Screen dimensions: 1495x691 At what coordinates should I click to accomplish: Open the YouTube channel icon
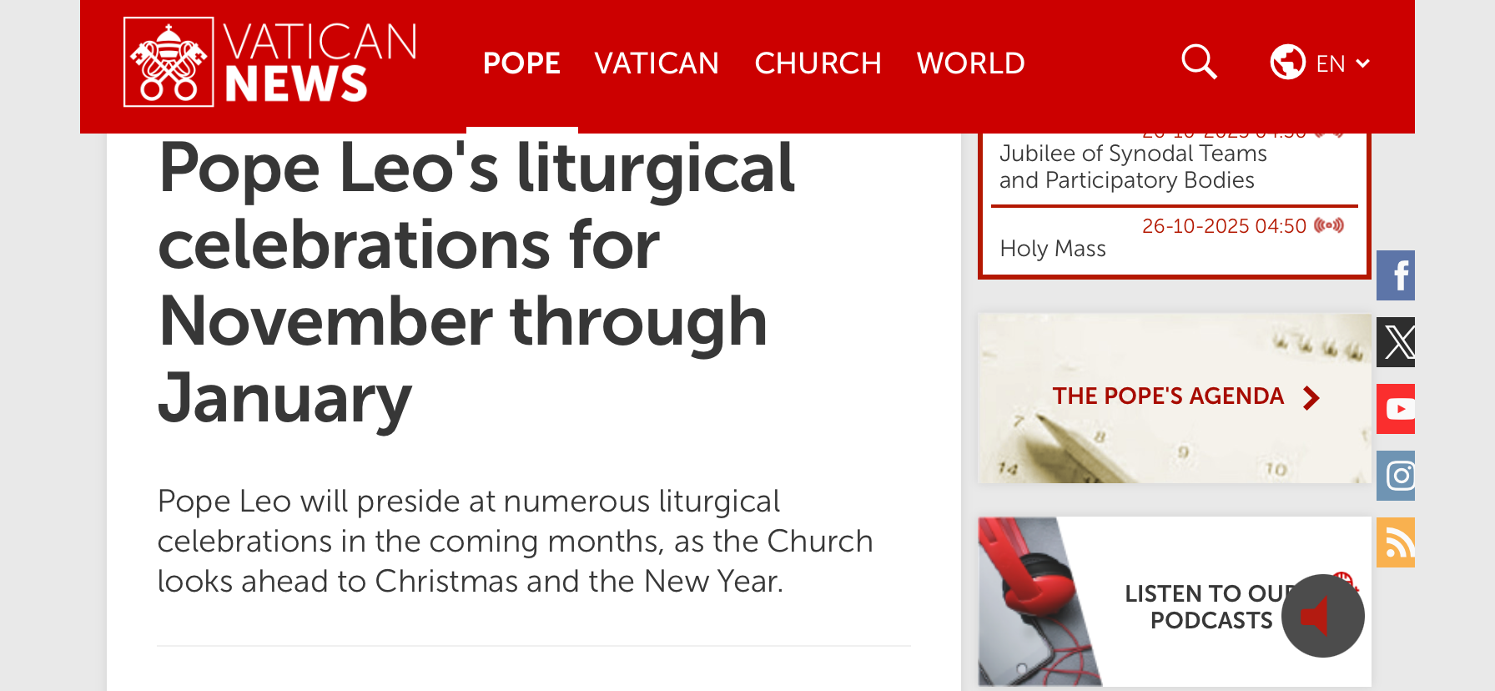(1396, 409)
